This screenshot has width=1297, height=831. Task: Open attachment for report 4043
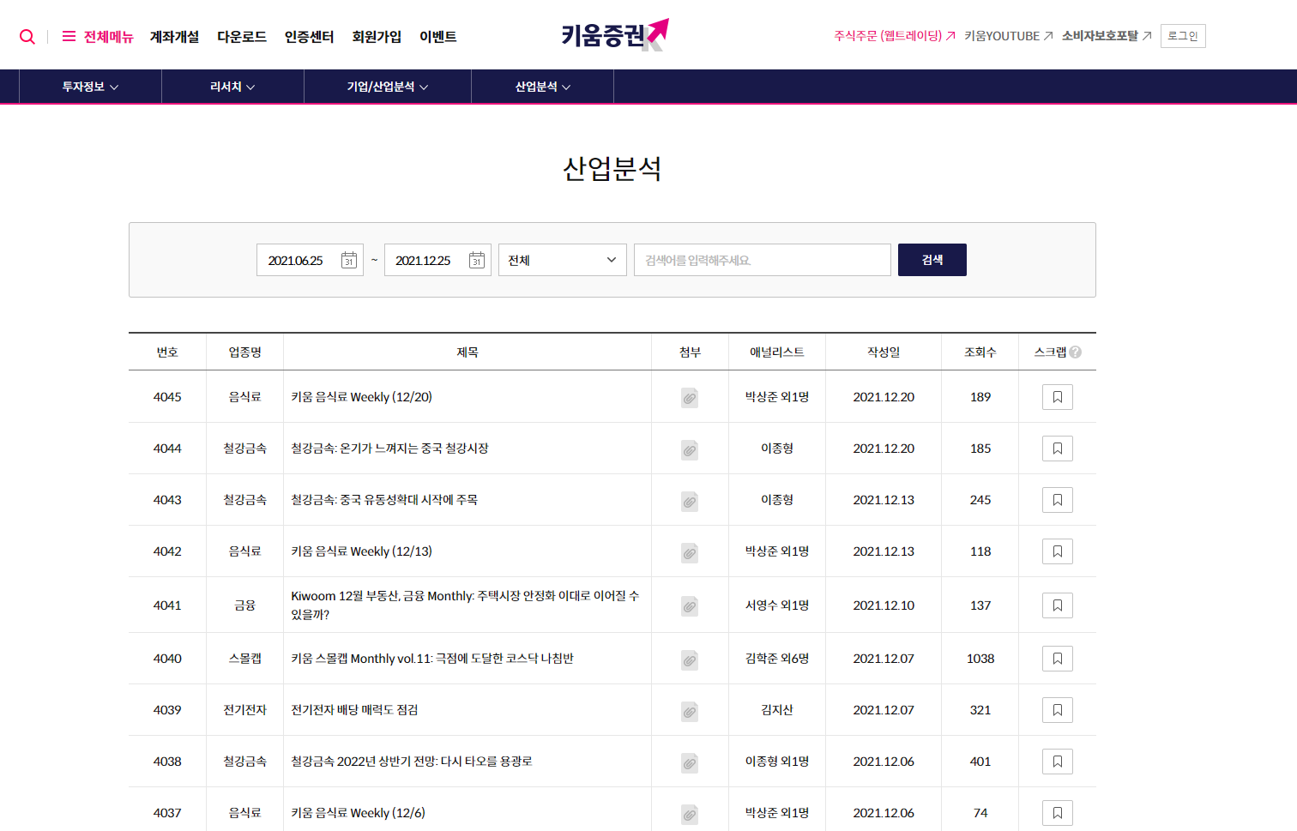click(x=690, y=501)
